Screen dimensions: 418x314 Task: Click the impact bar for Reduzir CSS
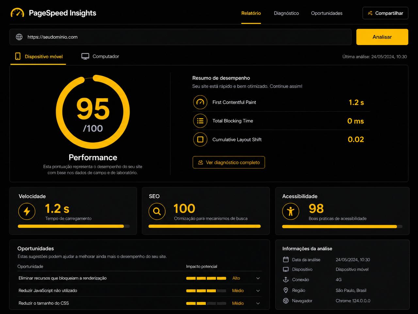point(206,303)
